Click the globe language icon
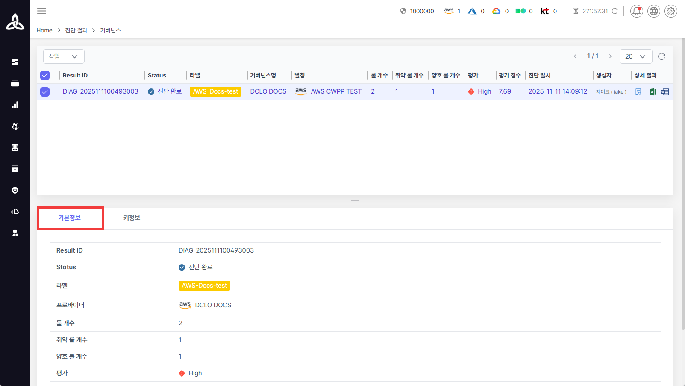Viewport: 685px width, 386px height. 654,11
